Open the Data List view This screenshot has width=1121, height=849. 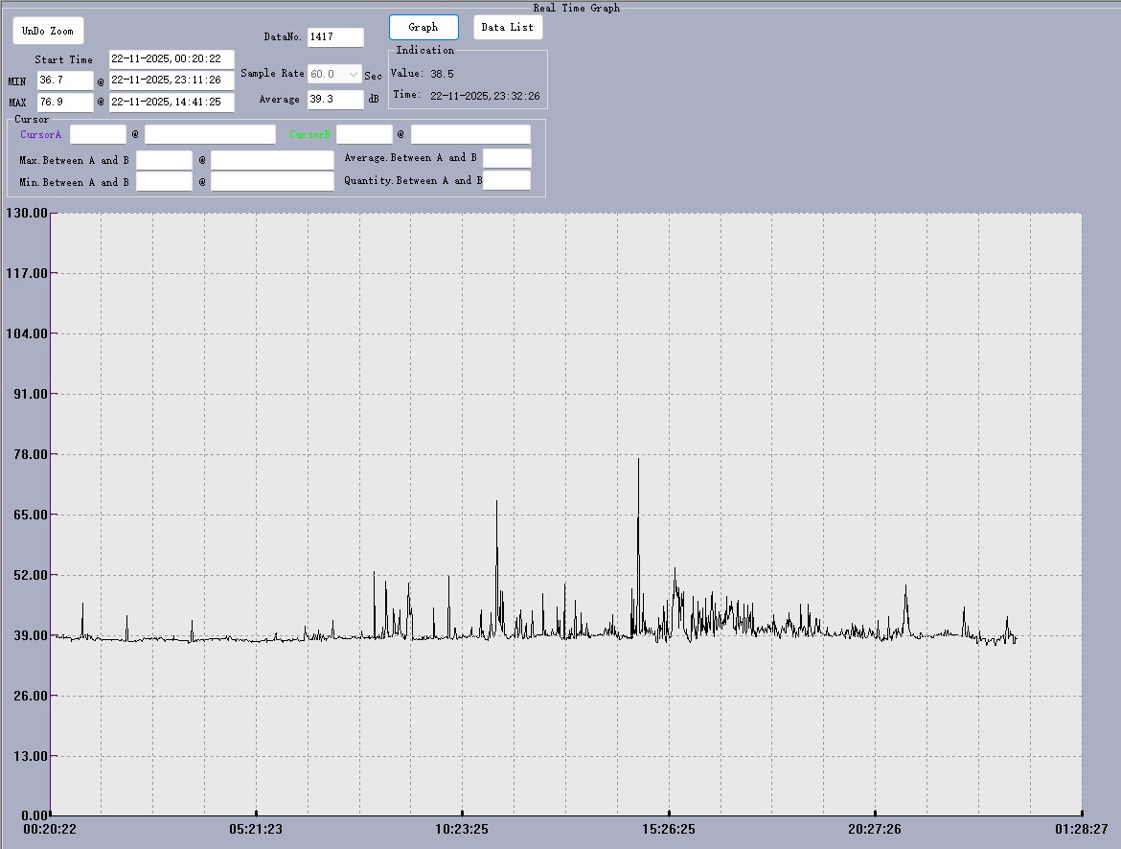(508, 27)
